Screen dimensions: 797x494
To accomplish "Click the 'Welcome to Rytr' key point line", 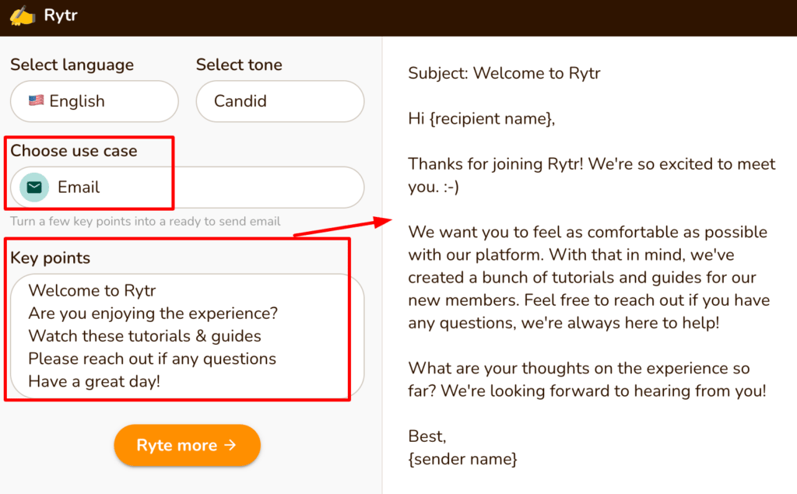I will (x=93, y=291).
